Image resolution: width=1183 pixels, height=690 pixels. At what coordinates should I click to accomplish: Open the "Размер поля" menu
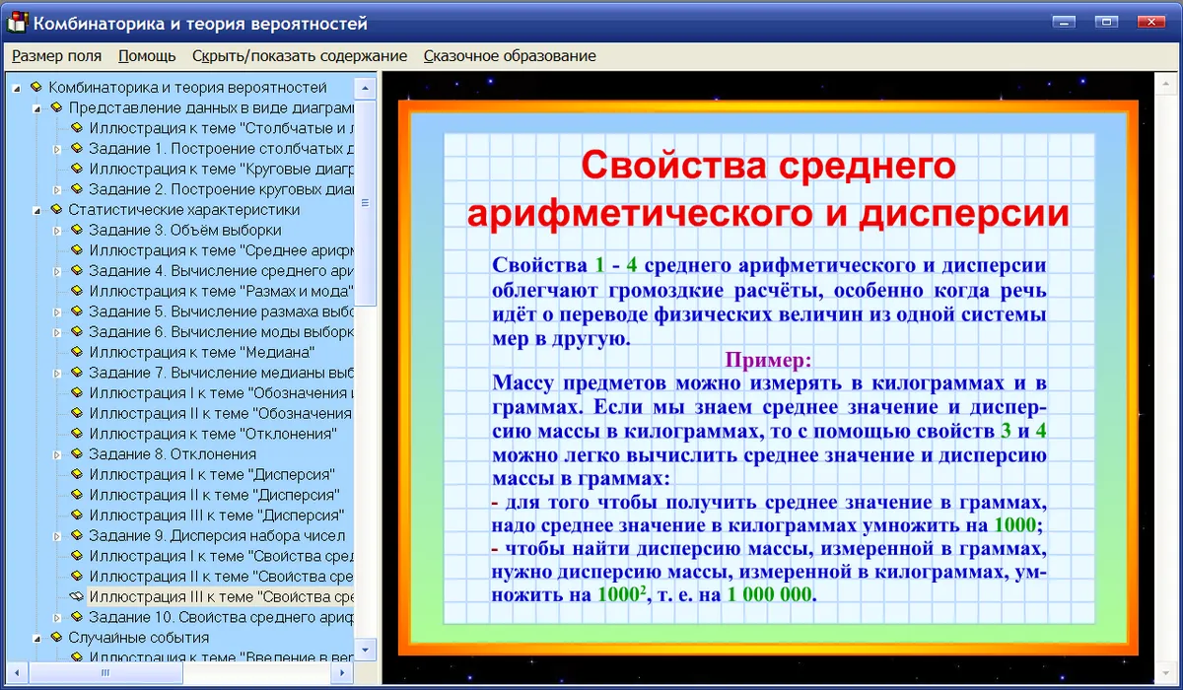(x=57, y=56)
